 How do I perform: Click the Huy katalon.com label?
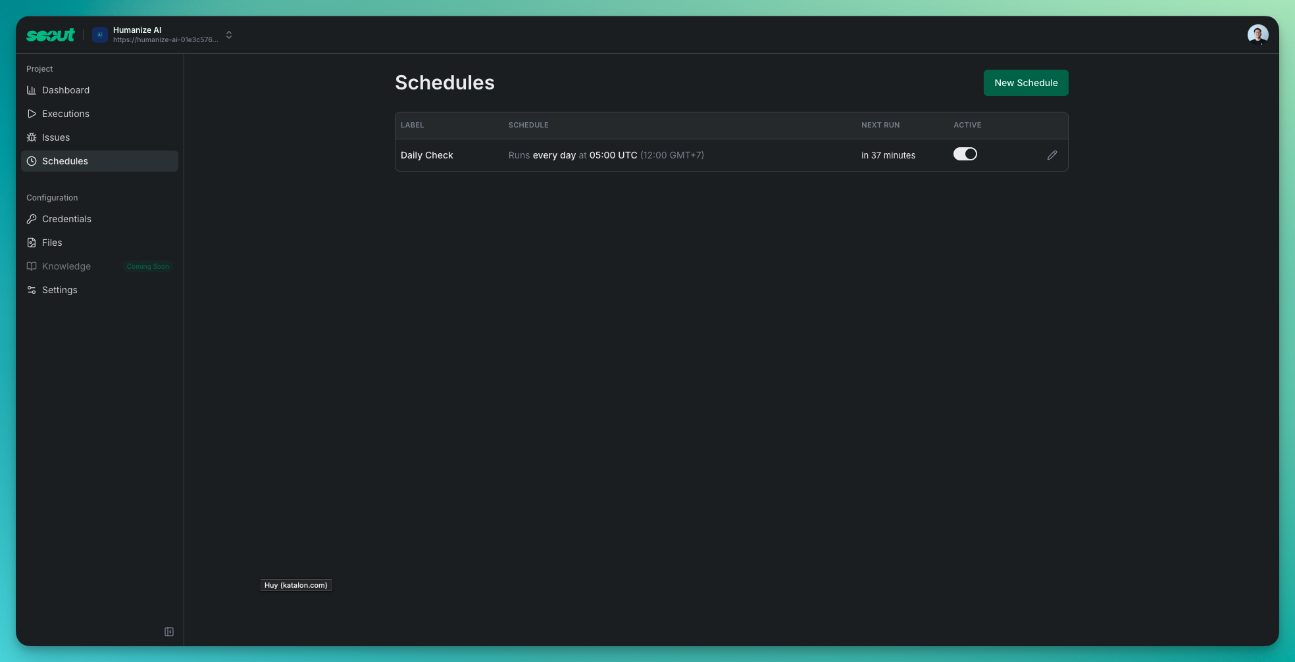click(295, 584)
